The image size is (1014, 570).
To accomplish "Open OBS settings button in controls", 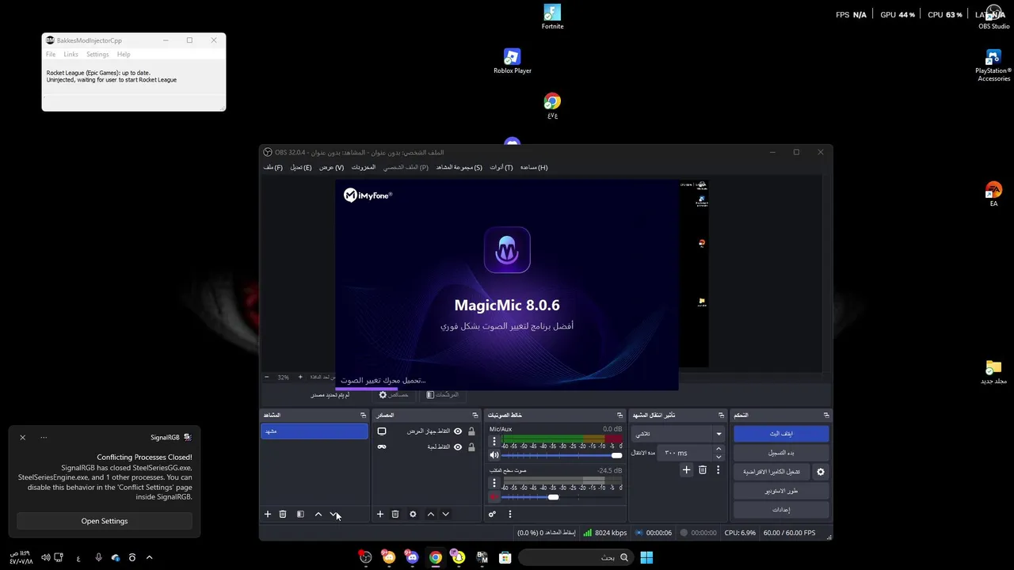I will point(781,510).
